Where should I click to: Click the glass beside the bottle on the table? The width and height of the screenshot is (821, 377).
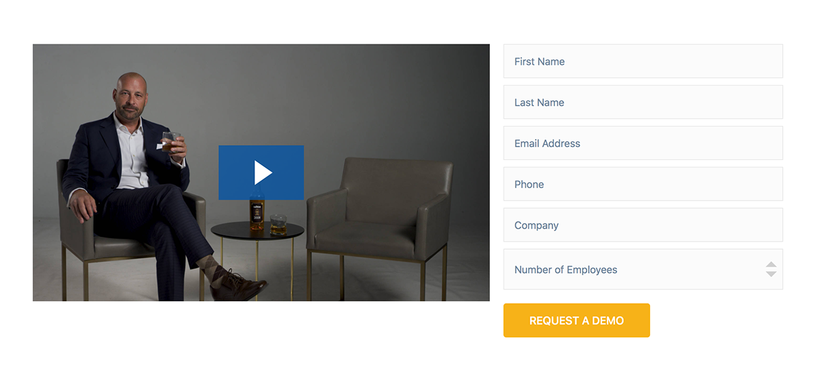pos(278,225)
